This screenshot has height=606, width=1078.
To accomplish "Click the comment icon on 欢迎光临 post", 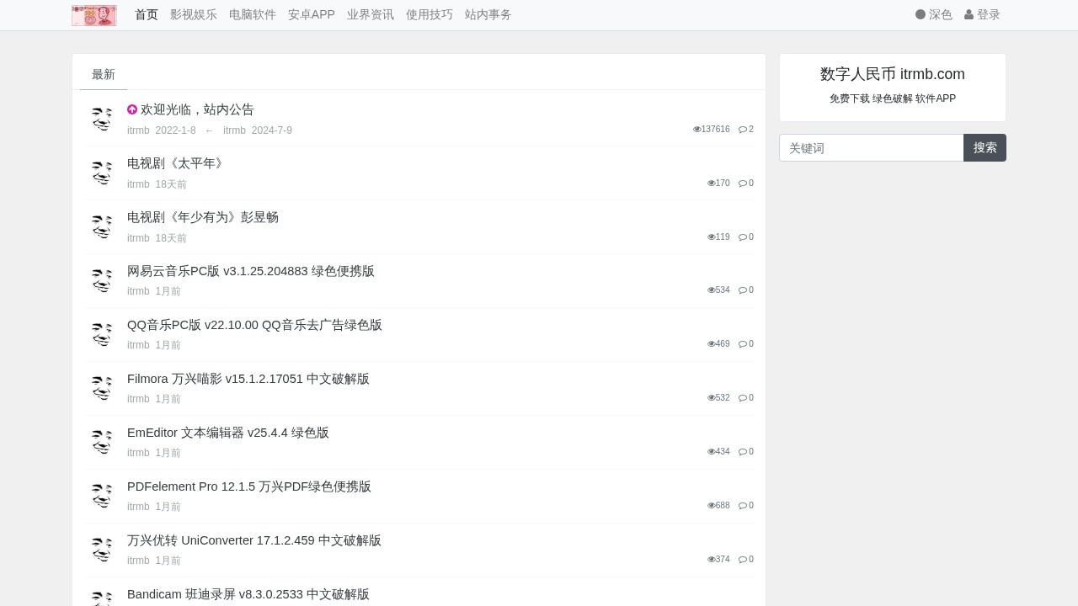I will click(743, 130).
